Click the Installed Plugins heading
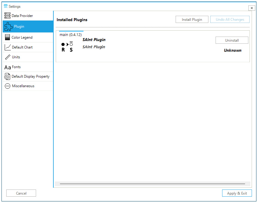Screen dimensions: 257x202 coord(72,20)
